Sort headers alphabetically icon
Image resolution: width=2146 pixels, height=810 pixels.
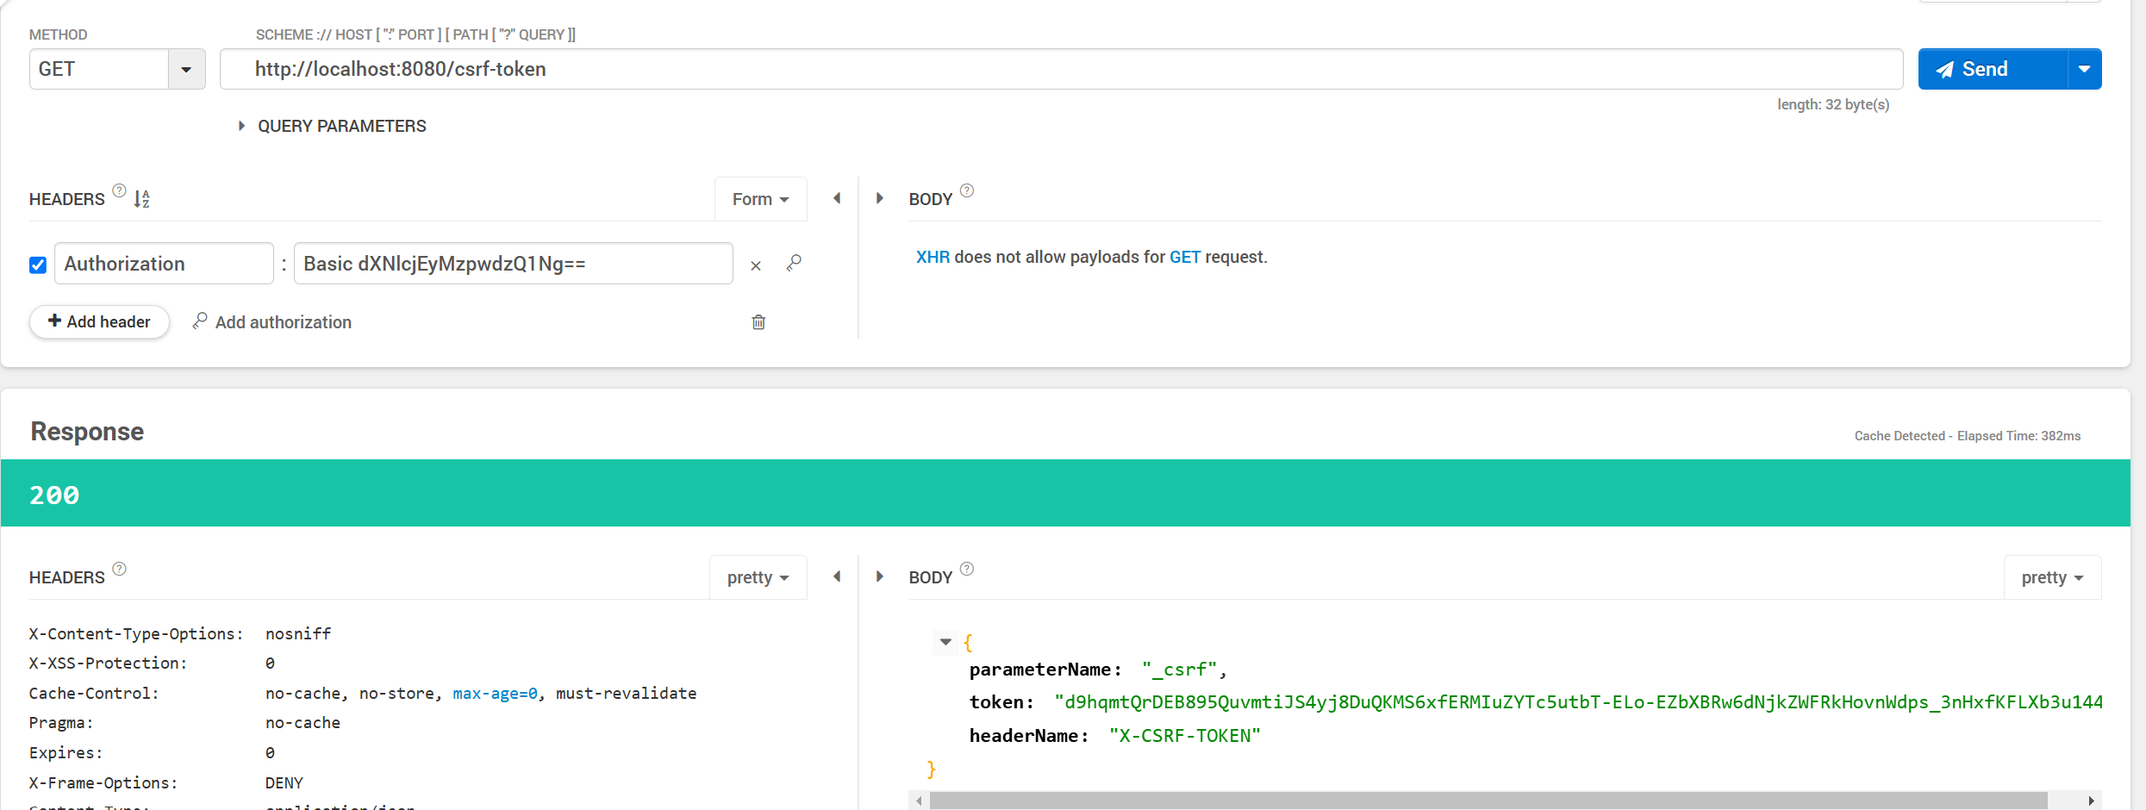point(142,199)
